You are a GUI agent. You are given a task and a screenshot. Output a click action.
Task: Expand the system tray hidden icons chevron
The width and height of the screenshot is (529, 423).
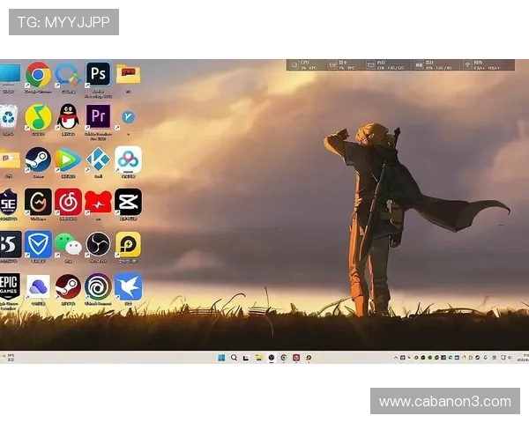coord(397,358)
